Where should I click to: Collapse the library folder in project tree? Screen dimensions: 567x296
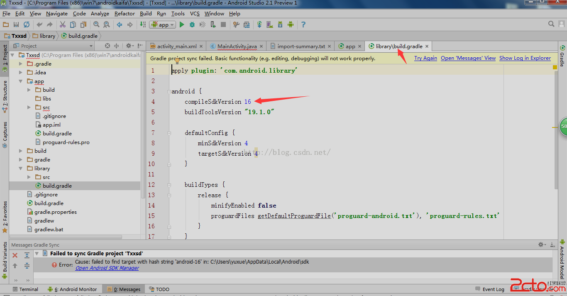pos(21,169)
